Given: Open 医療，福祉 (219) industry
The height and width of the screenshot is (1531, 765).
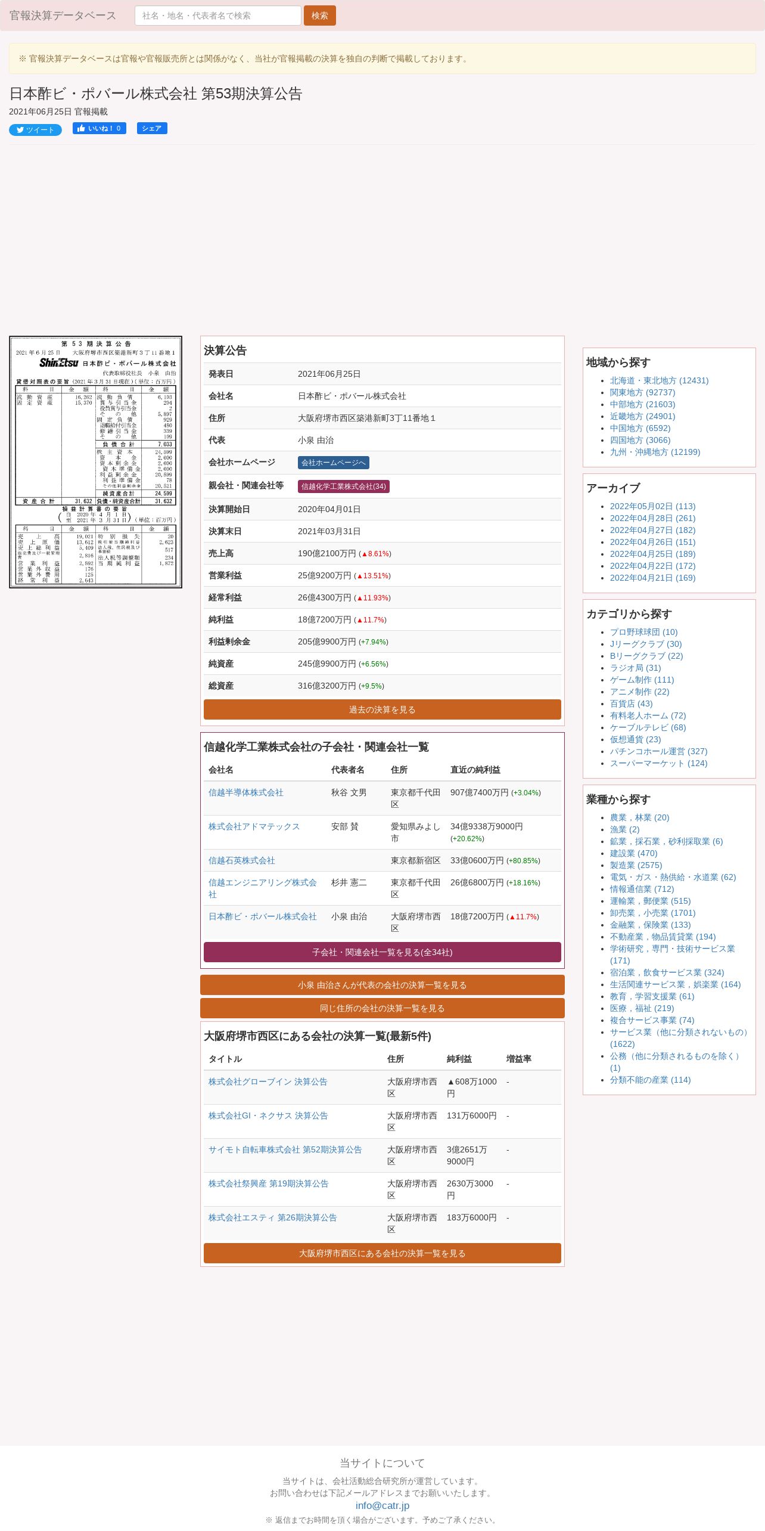Looking at the screenshot, I should 642,1008.
